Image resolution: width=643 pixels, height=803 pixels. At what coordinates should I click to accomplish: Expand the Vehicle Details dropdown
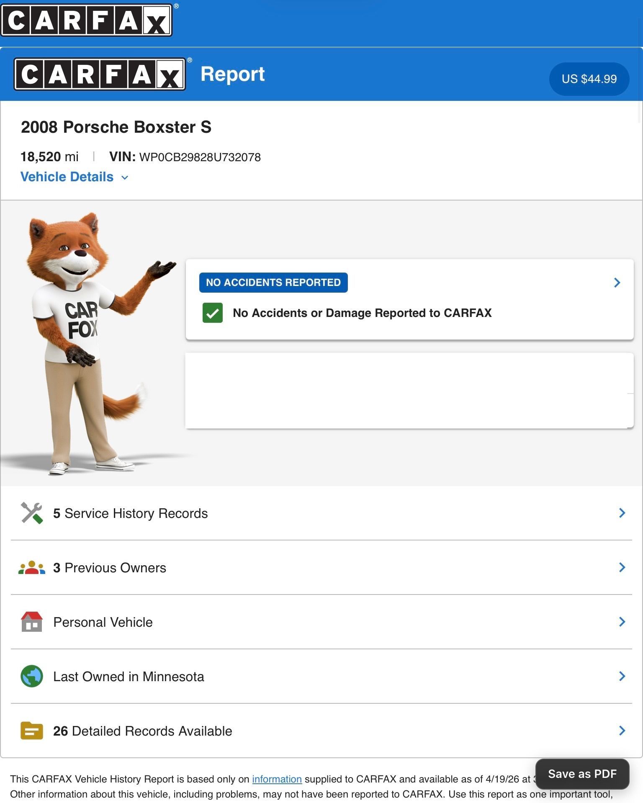tap(75, 177)
